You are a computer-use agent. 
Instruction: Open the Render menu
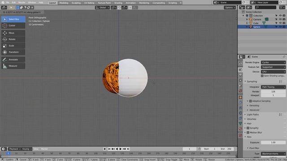pyautogui.click(x=22, y=3)
